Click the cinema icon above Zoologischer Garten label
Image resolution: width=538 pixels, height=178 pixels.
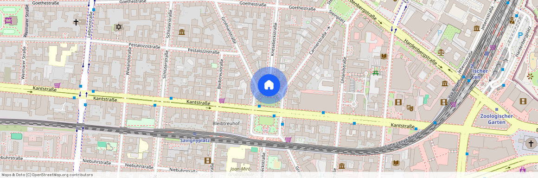523,101
